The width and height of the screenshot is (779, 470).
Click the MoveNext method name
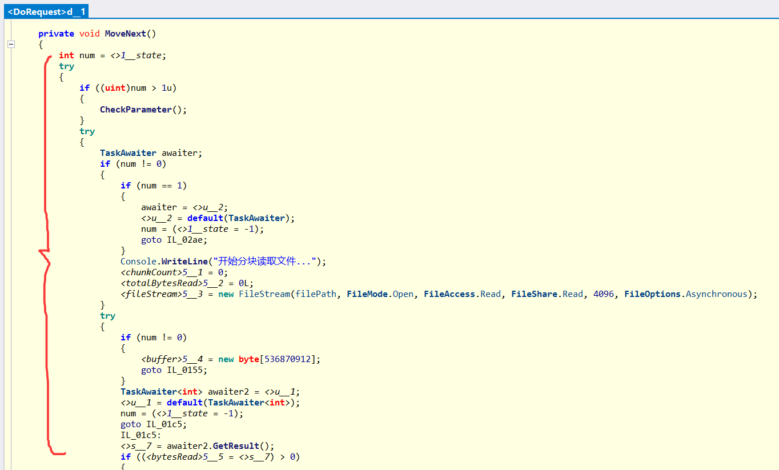tap(125, 34)
